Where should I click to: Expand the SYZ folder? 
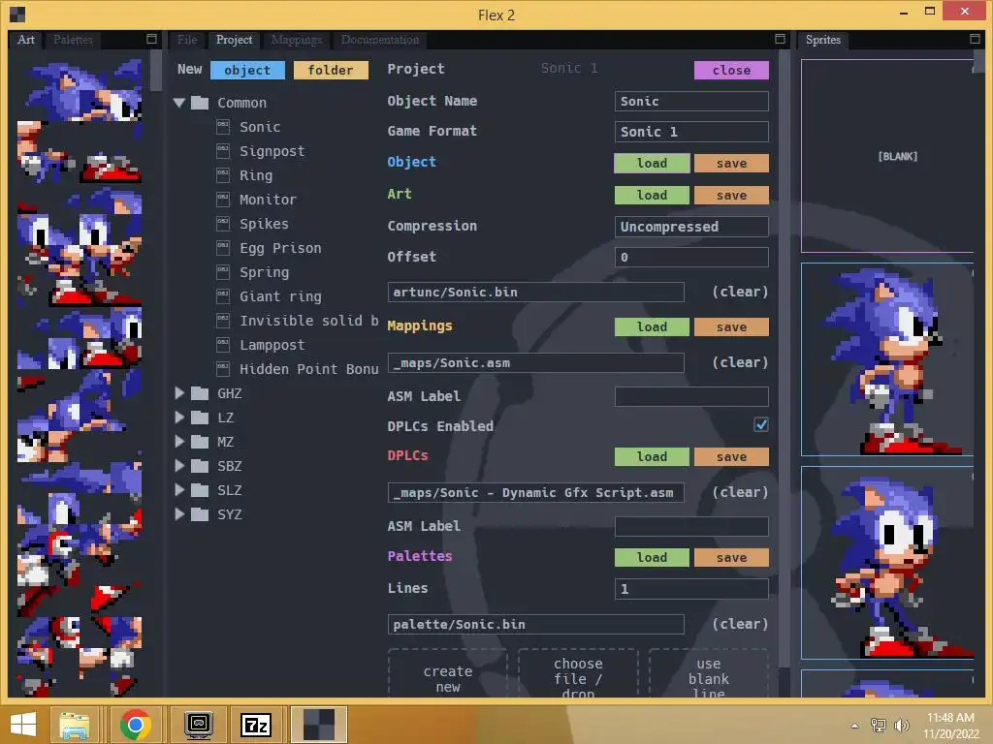[179, 514]
